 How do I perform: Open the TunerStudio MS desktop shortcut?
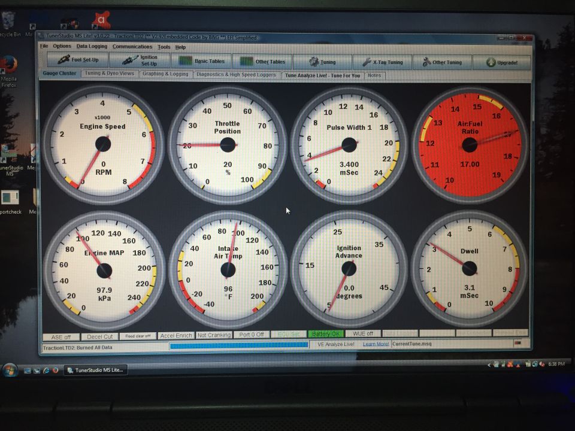[x=10, y=160]
